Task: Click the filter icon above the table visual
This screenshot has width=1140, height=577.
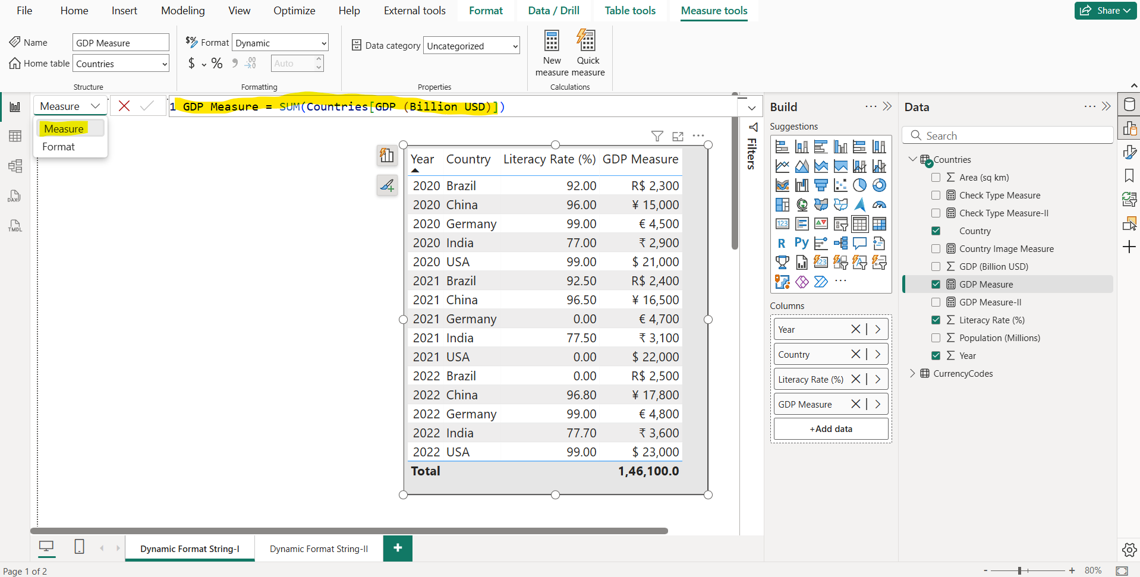Action: [x=657, y=136]
